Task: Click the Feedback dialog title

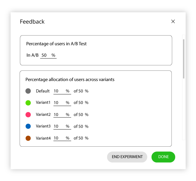Action: tap(32, 22)
